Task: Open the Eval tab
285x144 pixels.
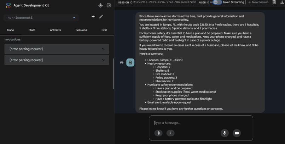Action: [x=104, y=30]
